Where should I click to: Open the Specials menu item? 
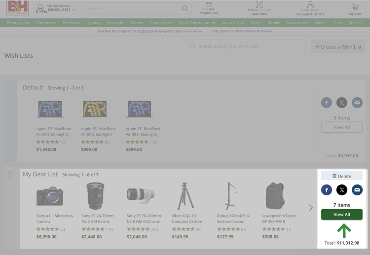tap(356, 23)
